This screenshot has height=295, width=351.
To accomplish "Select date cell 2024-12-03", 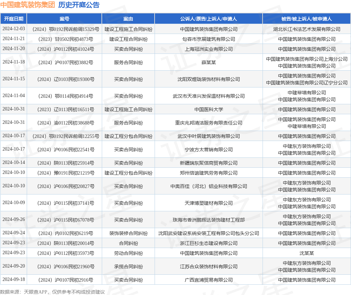I will (14, 29).
